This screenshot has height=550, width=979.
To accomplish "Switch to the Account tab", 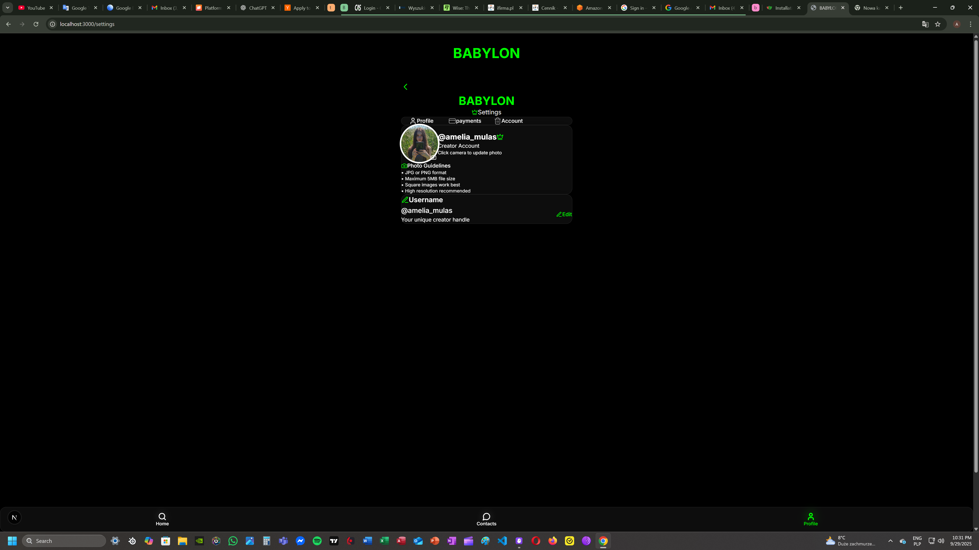I will 509,121.
